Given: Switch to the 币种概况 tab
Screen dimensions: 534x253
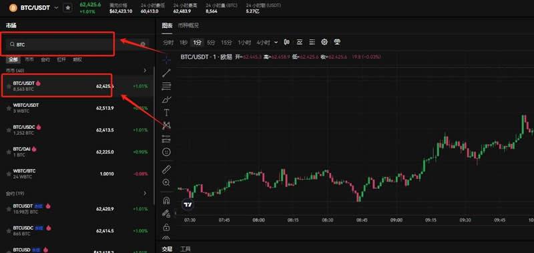Looking at the screenshot, I should pos(188,25).
